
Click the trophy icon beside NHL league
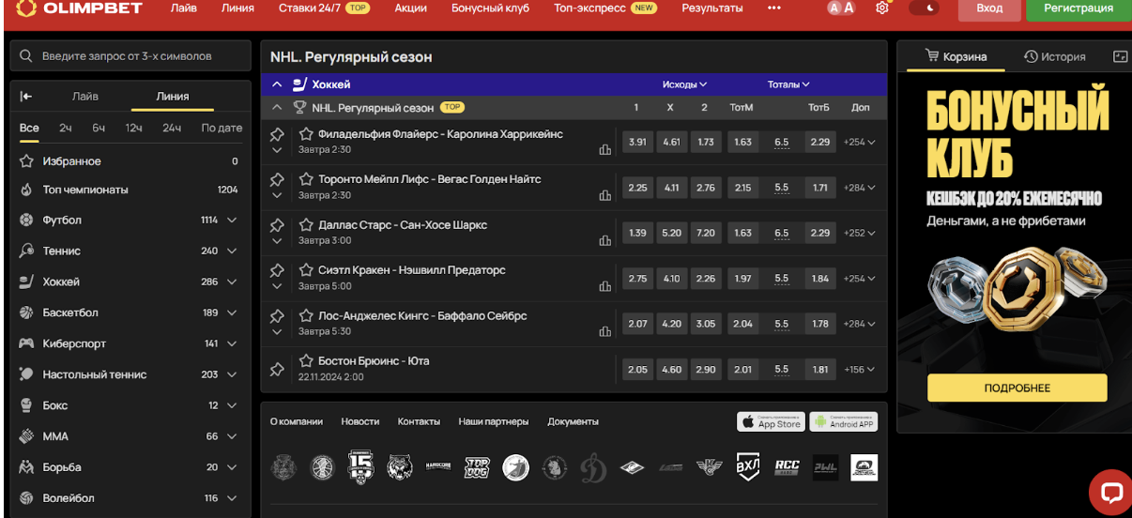pyautogui.click(x=300, y=108)
